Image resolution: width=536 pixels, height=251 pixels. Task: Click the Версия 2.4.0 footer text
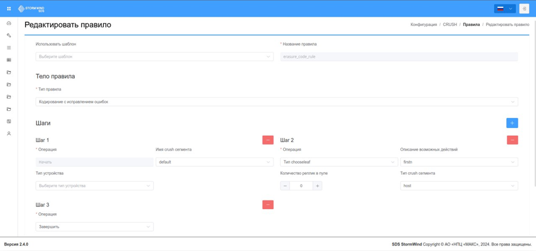point(16,244)
